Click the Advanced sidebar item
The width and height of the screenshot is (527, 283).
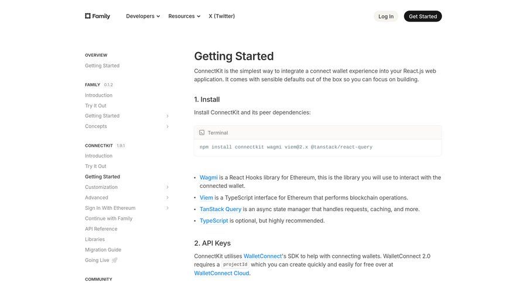(x=97, y=198)
